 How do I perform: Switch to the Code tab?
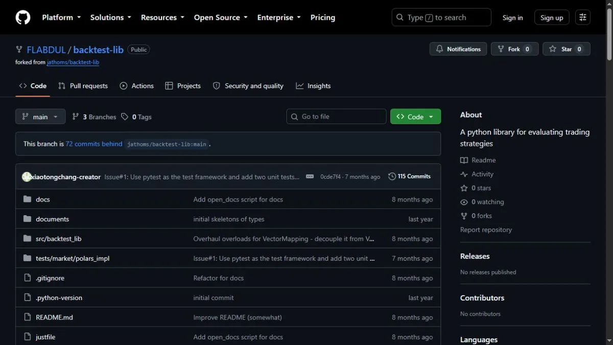[x=33, y=86]
